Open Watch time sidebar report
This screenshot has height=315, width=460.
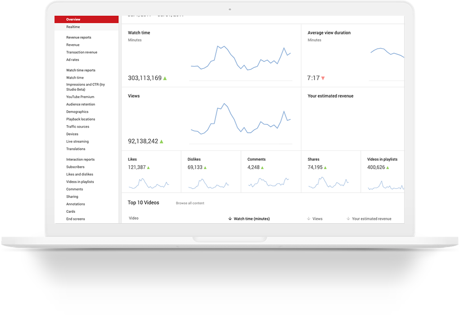75,78
